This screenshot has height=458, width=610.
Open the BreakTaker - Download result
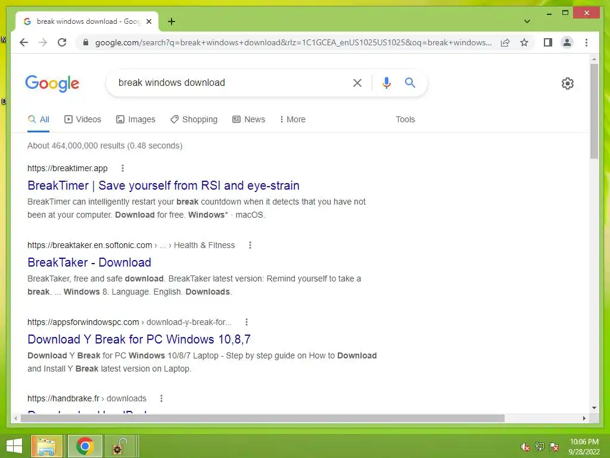tap(89, 262)
